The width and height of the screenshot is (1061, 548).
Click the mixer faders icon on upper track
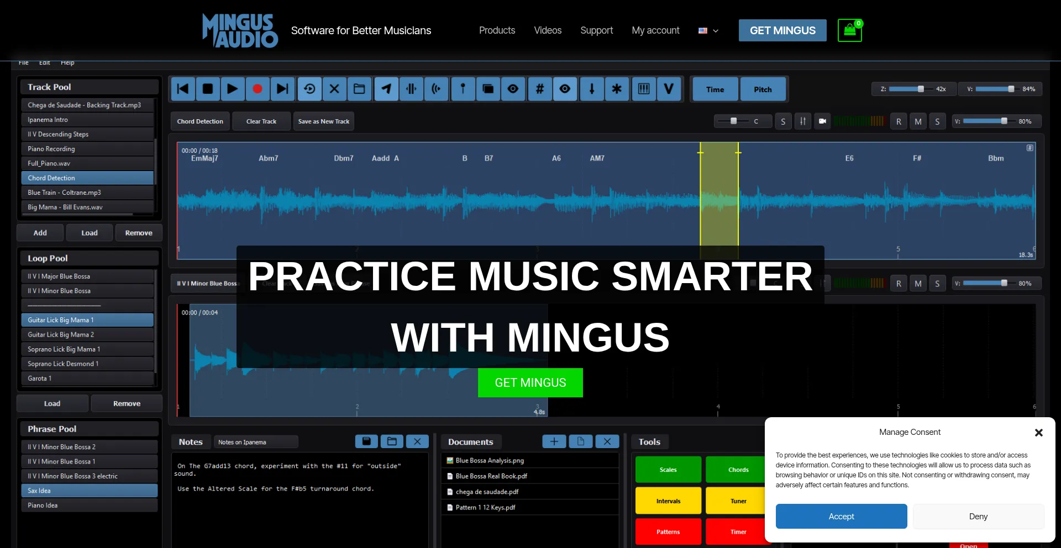(x=803, y=121)
